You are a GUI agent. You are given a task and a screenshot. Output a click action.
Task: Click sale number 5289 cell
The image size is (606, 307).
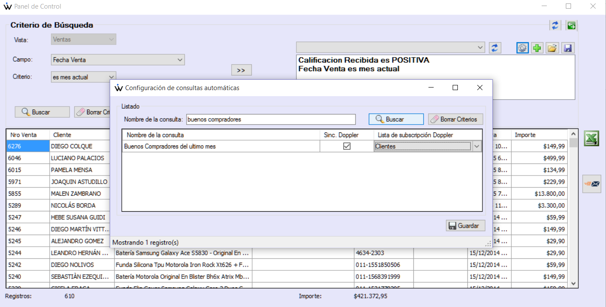tap(28, 206)
